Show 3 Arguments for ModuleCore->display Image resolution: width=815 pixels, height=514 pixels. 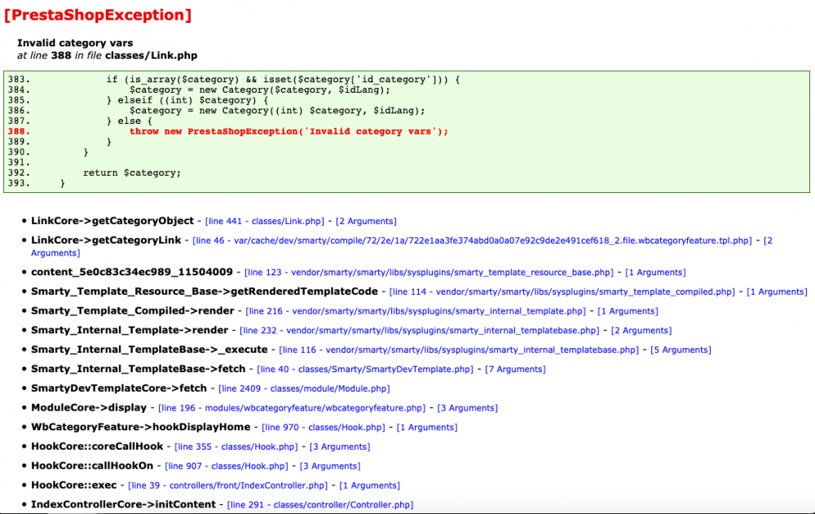[x=467, y=408]
